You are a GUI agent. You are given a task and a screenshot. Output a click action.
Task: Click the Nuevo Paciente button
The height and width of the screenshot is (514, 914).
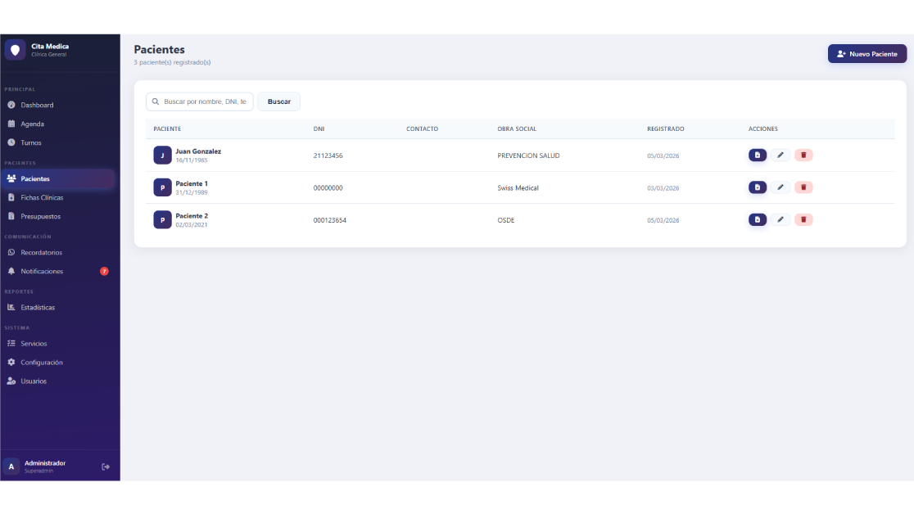pos(866,54)
